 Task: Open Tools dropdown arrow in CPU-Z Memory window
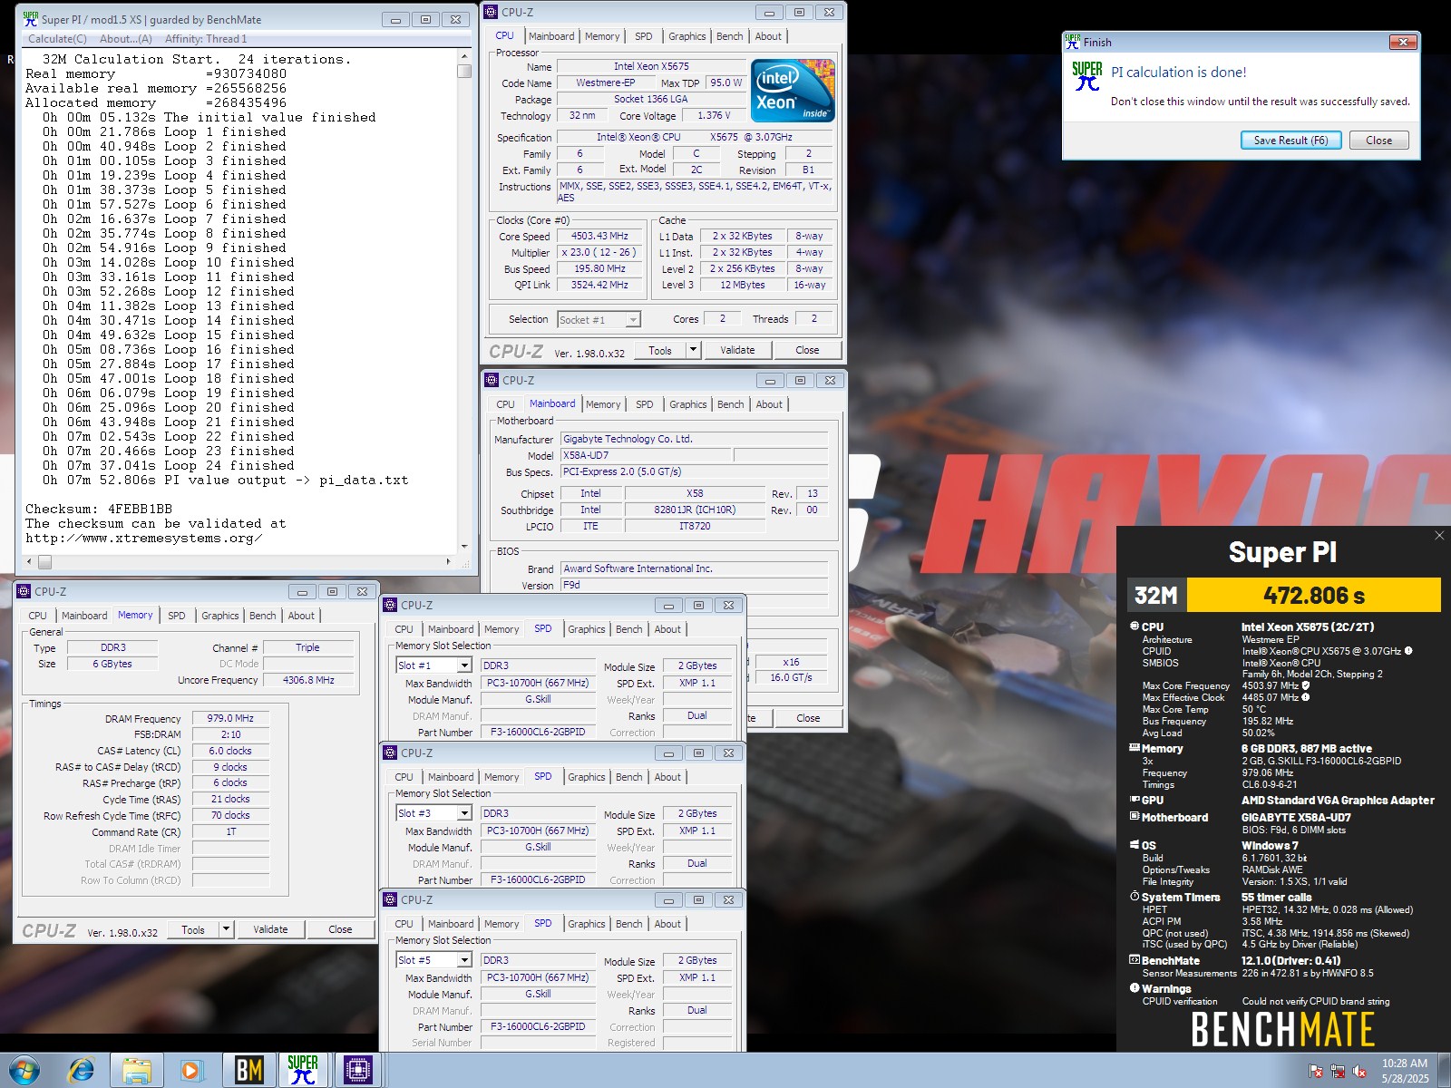[227, 929]
